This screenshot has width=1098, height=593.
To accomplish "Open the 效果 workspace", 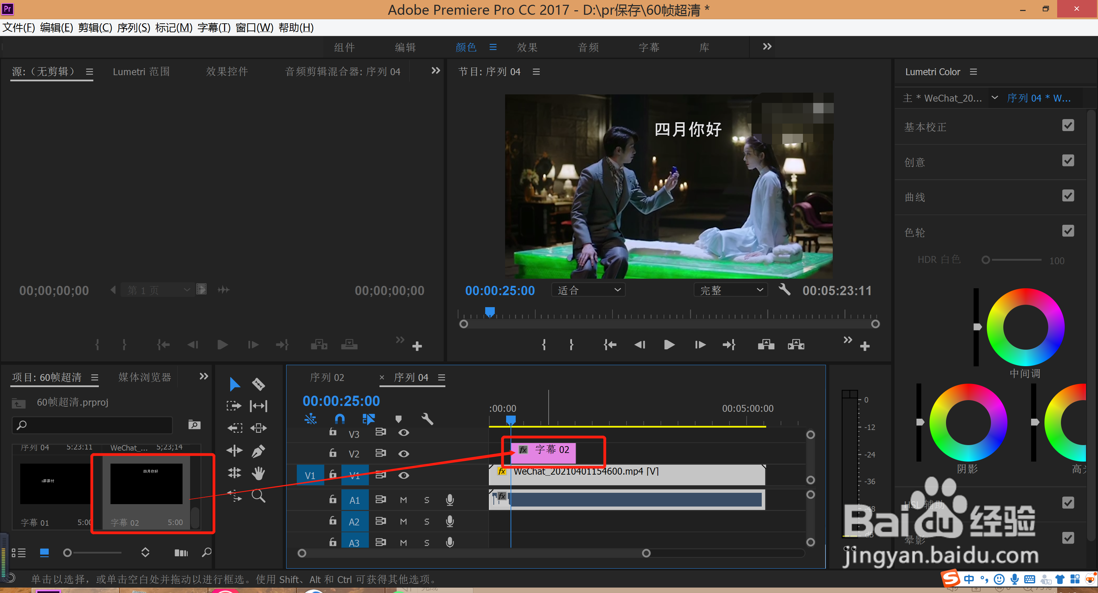I will (527, 47).
